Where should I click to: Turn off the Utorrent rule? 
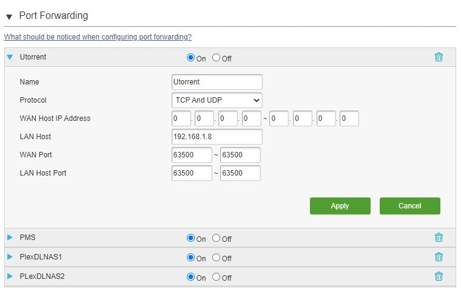[216, 58]
